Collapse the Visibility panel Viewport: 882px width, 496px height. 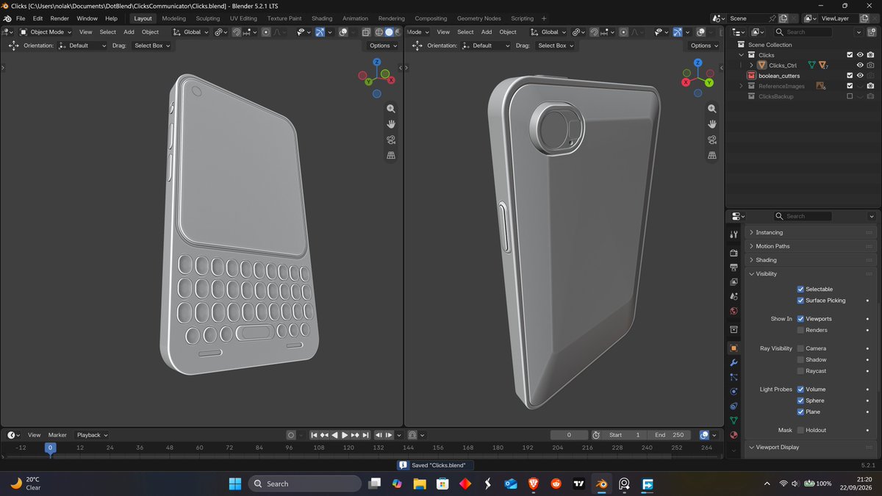click(x=811, y=274)
